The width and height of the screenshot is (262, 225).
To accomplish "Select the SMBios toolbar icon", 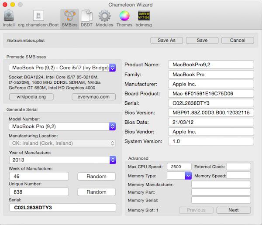I will coord(69,19).
